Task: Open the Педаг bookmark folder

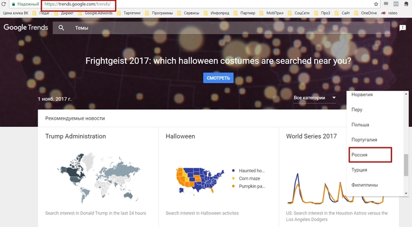Action: click(41, 13)
